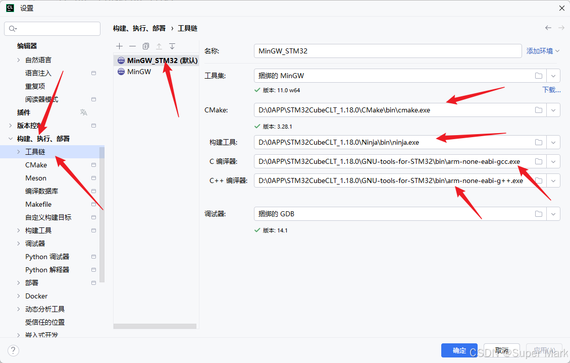Open the CMake settings page

(x=36, y=165)
